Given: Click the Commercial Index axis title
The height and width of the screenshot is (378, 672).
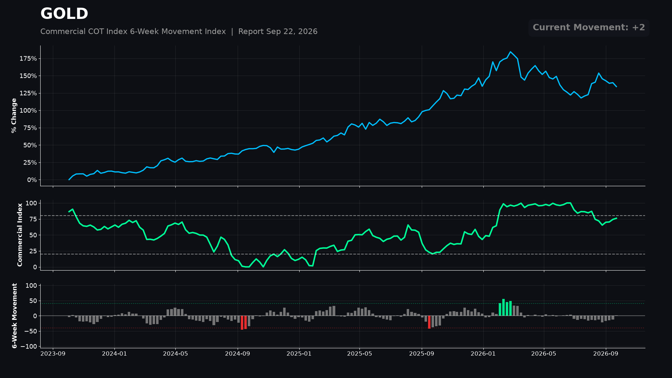Looking at the screenshot, I should pyautogui.click(x=20, y=235).
